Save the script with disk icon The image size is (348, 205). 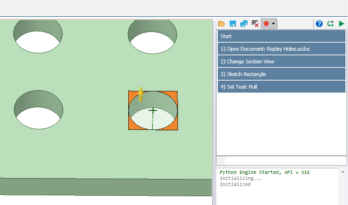(233, 24)
